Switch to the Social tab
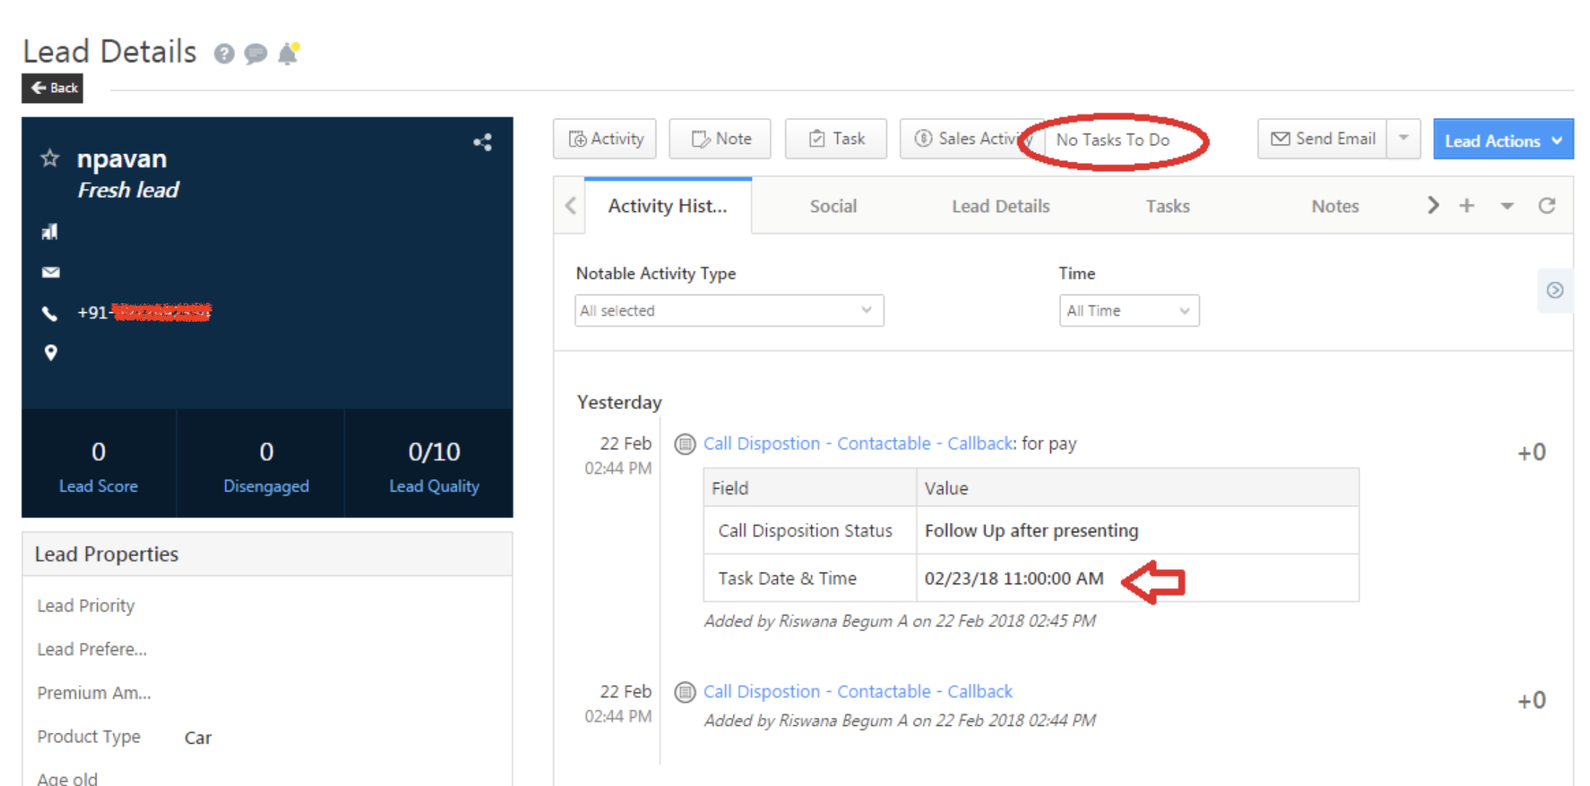The image size is (1590, 786). [833, 206]
